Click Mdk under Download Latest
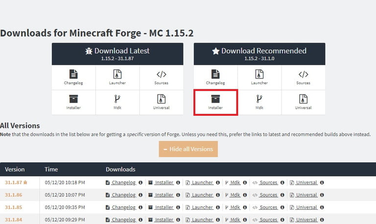 tap(117, 102)
